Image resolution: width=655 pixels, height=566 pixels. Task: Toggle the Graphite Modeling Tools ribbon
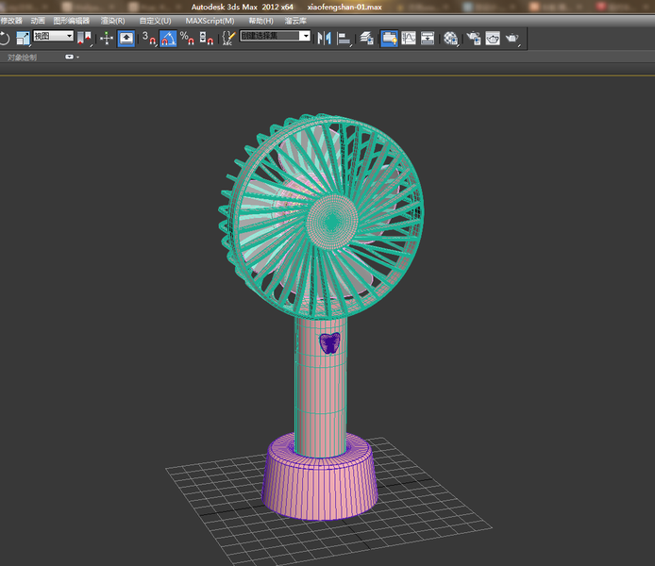(389, 38)
